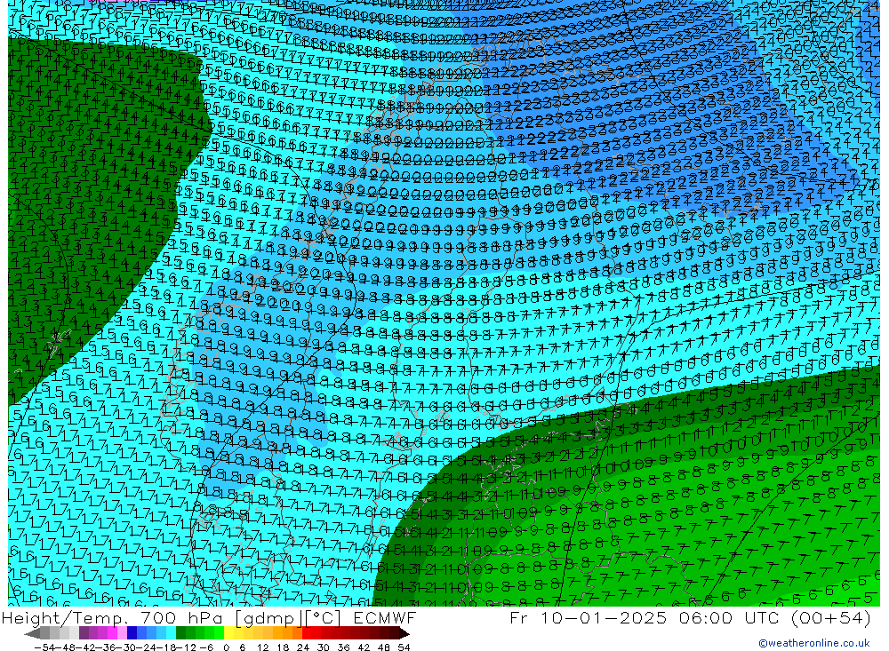Click the dark green swatch above -12

point(180,633)
